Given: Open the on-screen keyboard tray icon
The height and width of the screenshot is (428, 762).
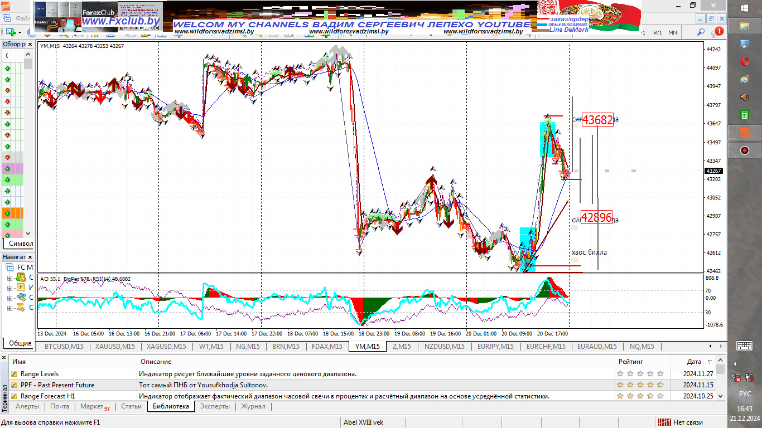Looking at the screenshot, I should 745,346.
